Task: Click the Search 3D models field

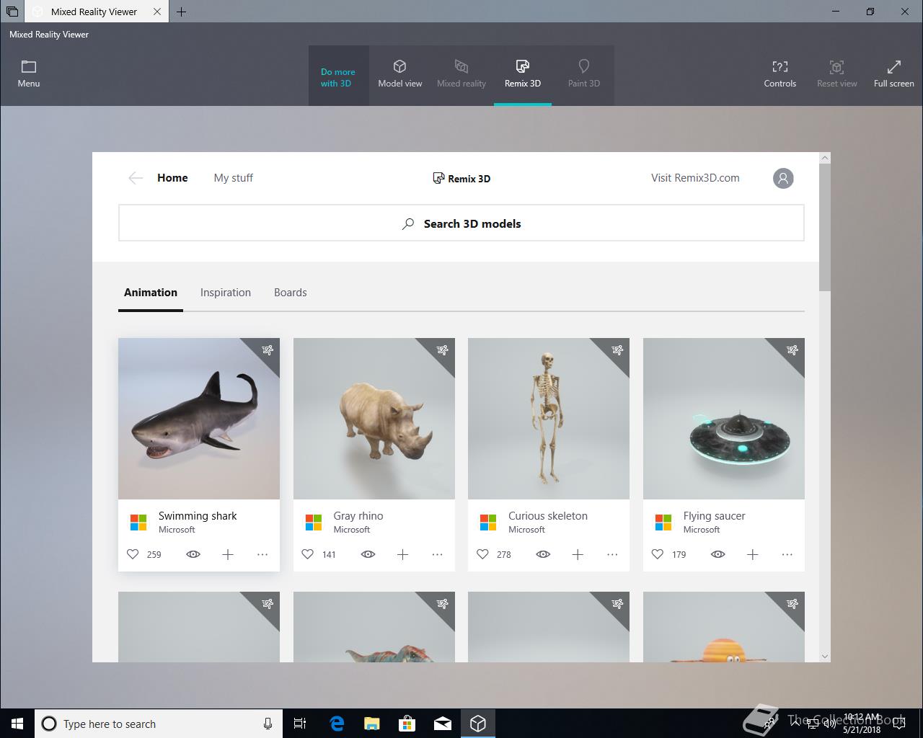Action: click(x=461, y=223)
